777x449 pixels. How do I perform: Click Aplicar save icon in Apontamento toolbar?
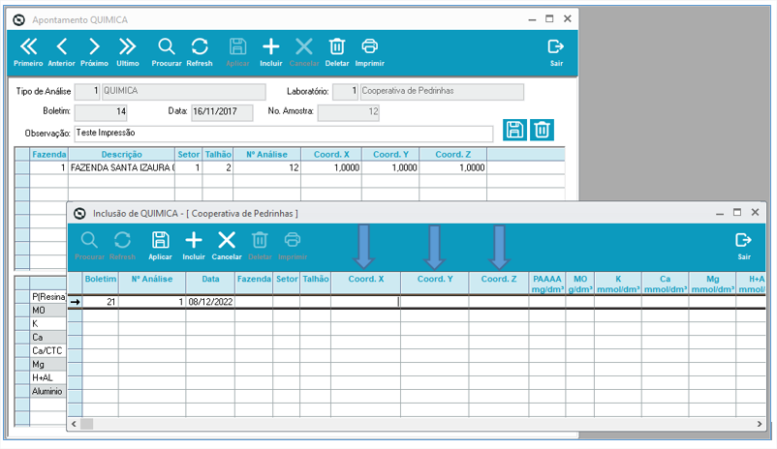tap(238, 52)
